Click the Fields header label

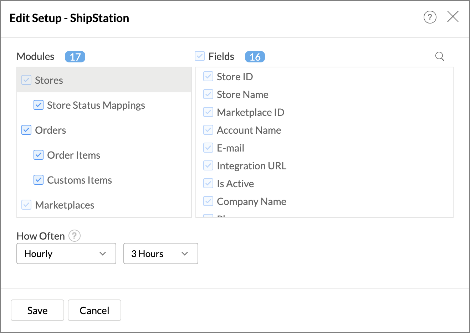[221, 56]
